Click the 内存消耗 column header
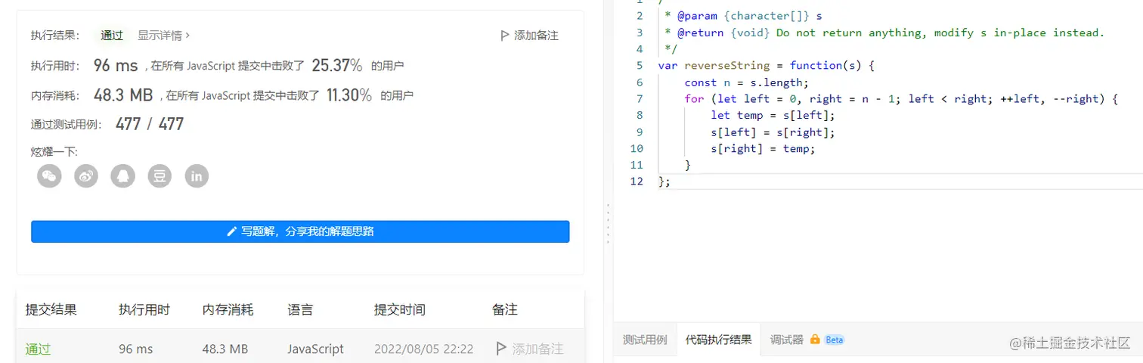 (228, 309)
